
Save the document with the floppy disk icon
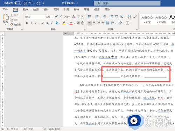tap(25, 3)
